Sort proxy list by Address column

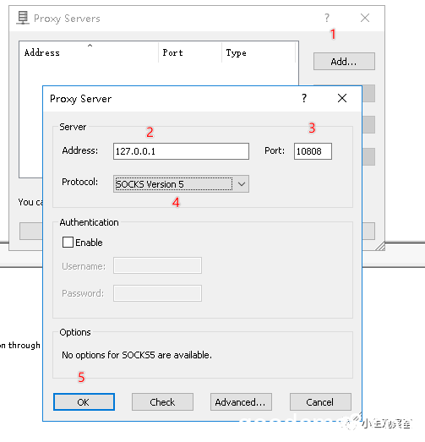point(89,52)
